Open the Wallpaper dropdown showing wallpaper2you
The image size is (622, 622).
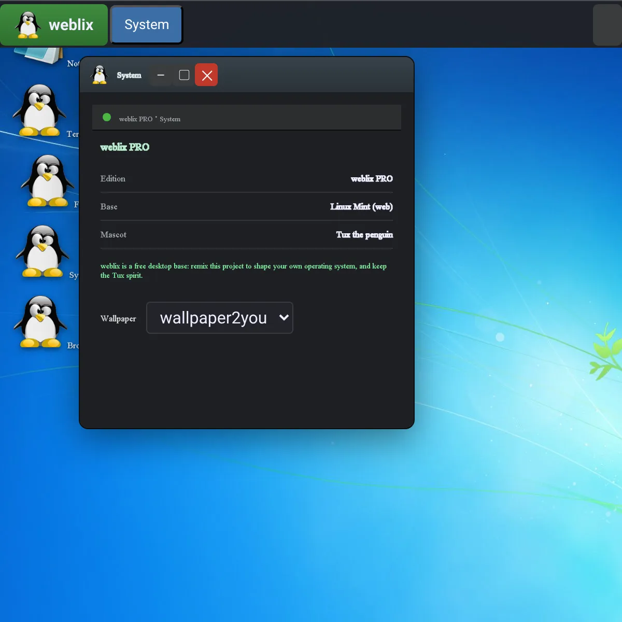point(220,318)
